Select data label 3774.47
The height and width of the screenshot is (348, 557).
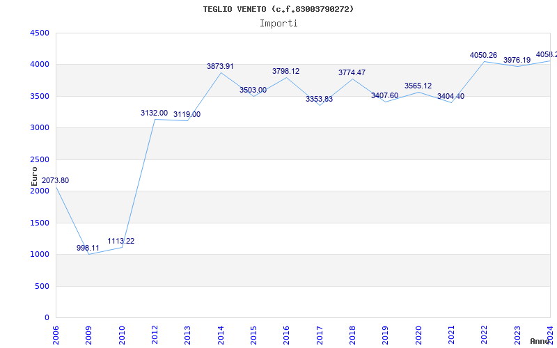pos(352,73)
